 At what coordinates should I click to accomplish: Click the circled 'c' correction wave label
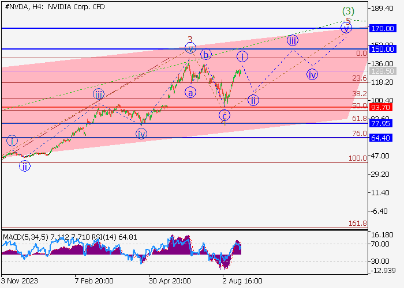click(225, 115)
